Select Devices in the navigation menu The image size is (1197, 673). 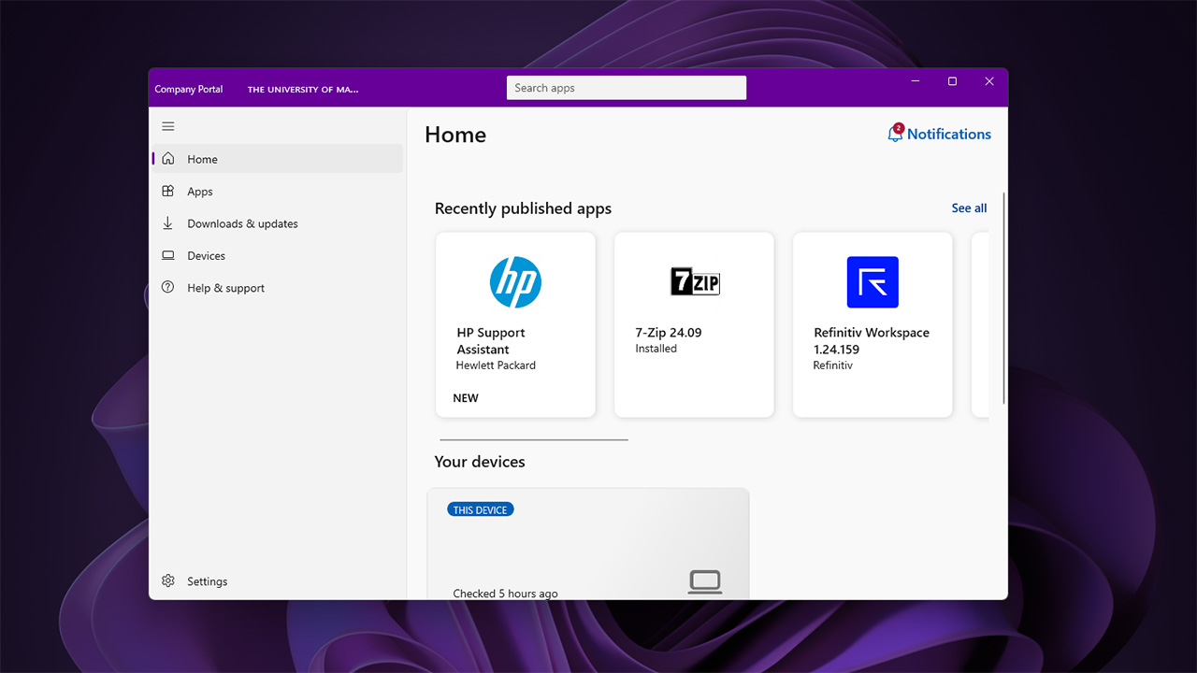(207, 255)
